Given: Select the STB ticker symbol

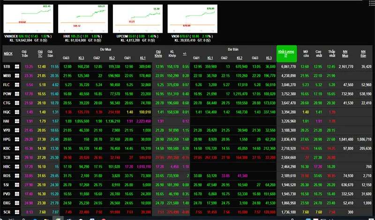Looking at the screenshot, I should point(7,66).
